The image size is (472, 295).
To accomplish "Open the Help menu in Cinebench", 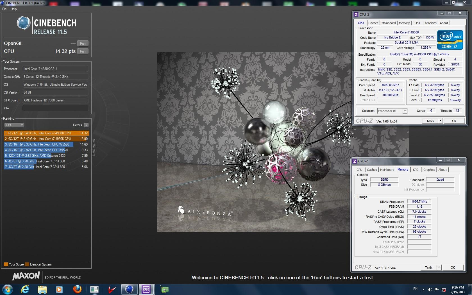I will 13,9.
